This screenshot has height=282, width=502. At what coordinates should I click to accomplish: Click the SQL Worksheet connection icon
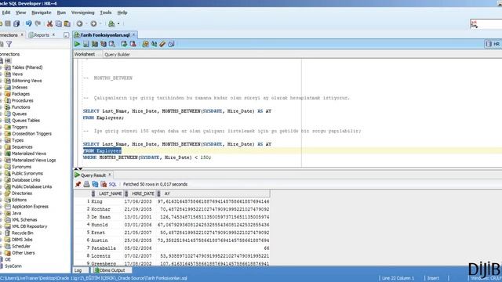point(111,23)
